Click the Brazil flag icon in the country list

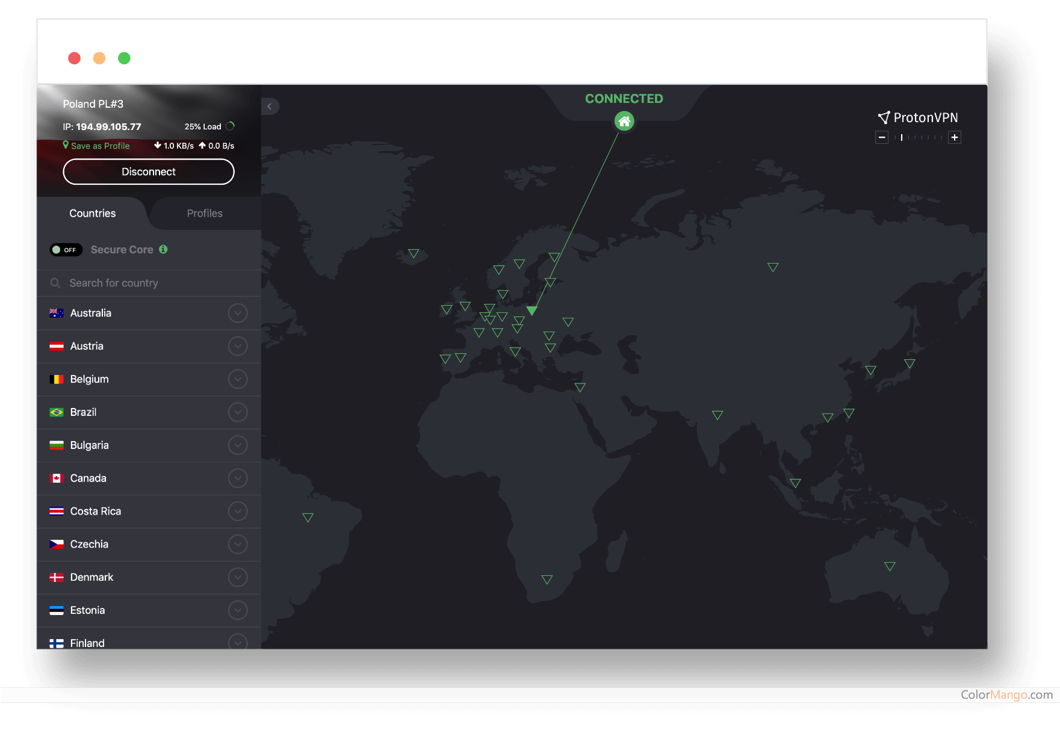click(x=57, y=412)
